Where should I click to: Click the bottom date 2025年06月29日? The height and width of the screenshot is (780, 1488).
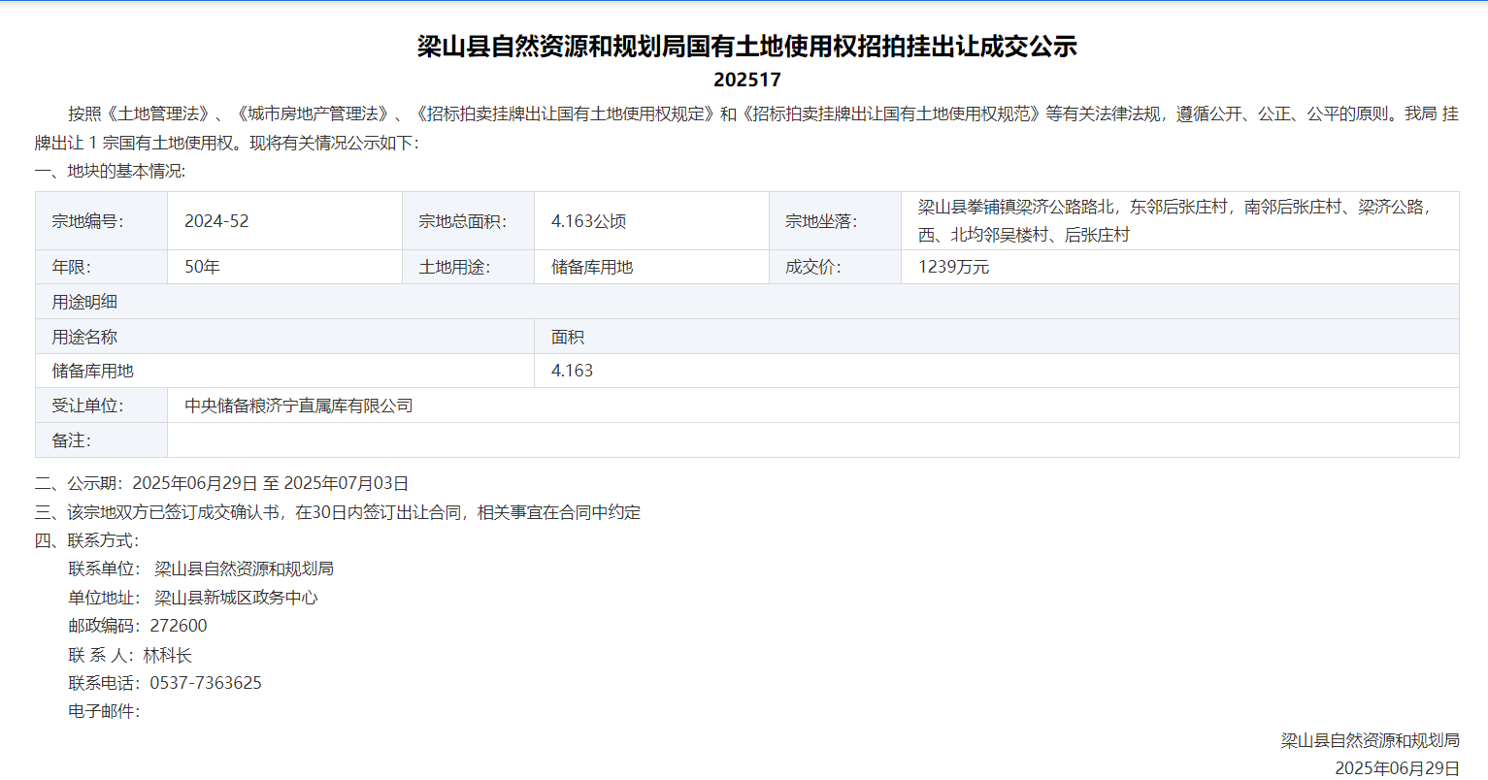(x=1397, y=768)
